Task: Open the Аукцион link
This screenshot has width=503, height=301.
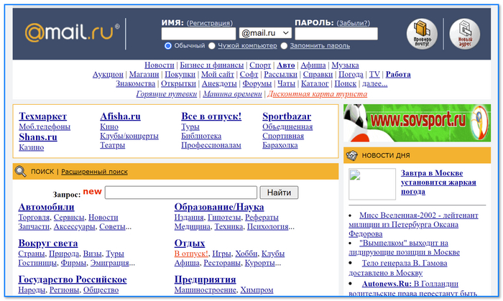Action: coord(108,75)
